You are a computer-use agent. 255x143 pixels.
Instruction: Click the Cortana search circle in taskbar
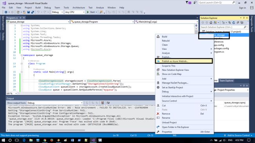pos(10,140)
